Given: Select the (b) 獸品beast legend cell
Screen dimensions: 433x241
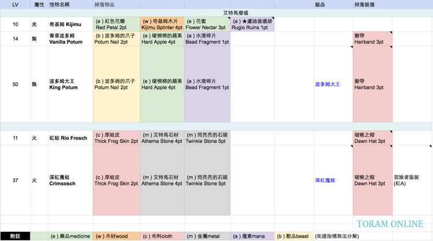Looking at the screenshot, I should pos(294,236).
